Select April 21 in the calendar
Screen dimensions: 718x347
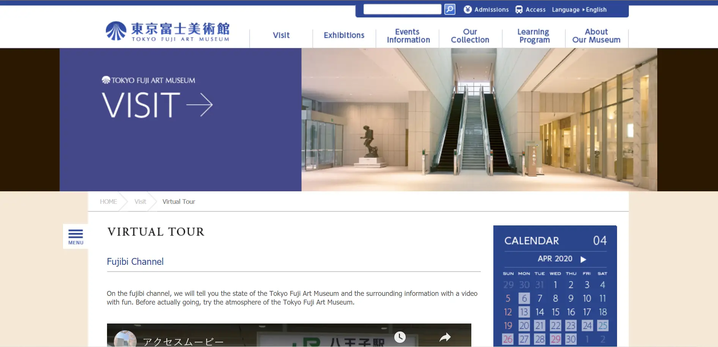[540, 325]
